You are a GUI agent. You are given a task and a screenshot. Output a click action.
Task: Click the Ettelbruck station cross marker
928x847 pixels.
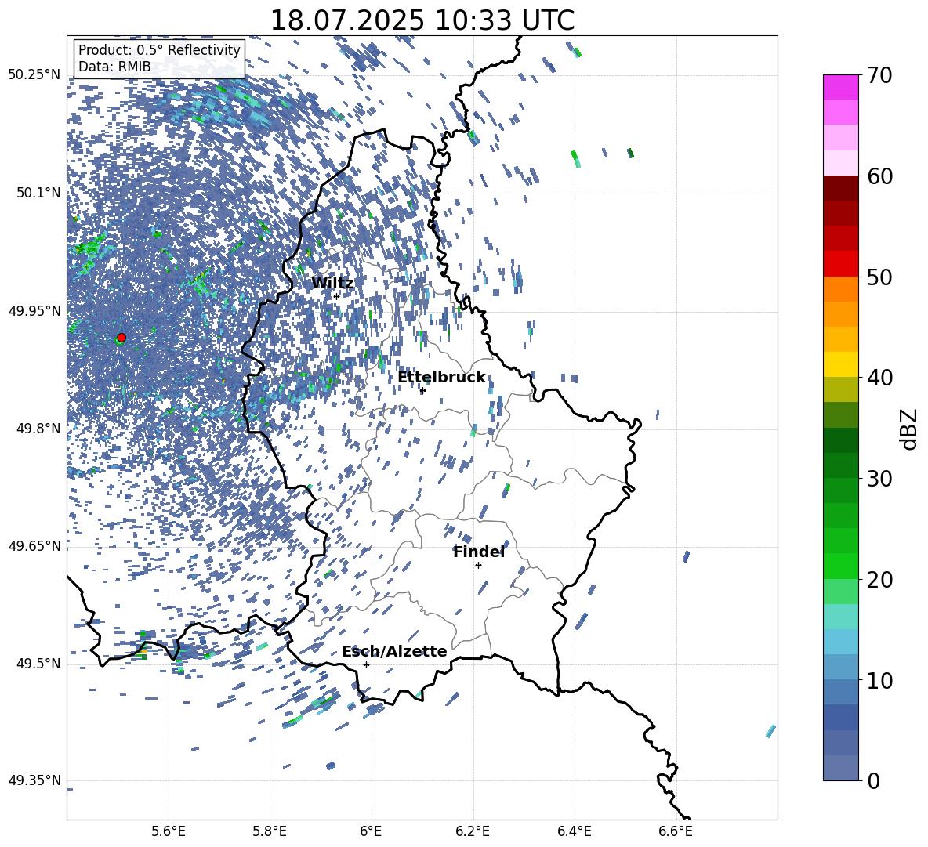pyautogui.click(x=422, y=390)
